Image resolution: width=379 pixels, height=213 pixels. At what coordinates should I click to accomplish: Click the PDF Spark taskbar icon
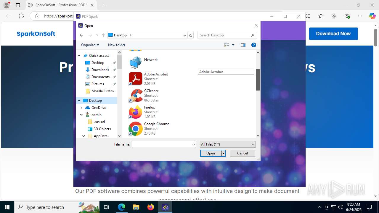(x=165, y=207)
